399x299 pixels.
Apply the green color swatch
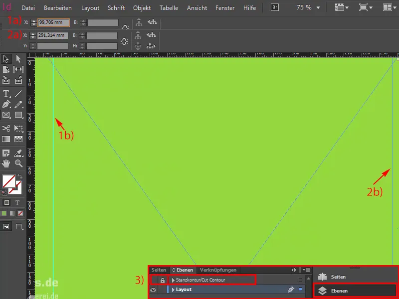pyautogui.click(x=4, y=213)
